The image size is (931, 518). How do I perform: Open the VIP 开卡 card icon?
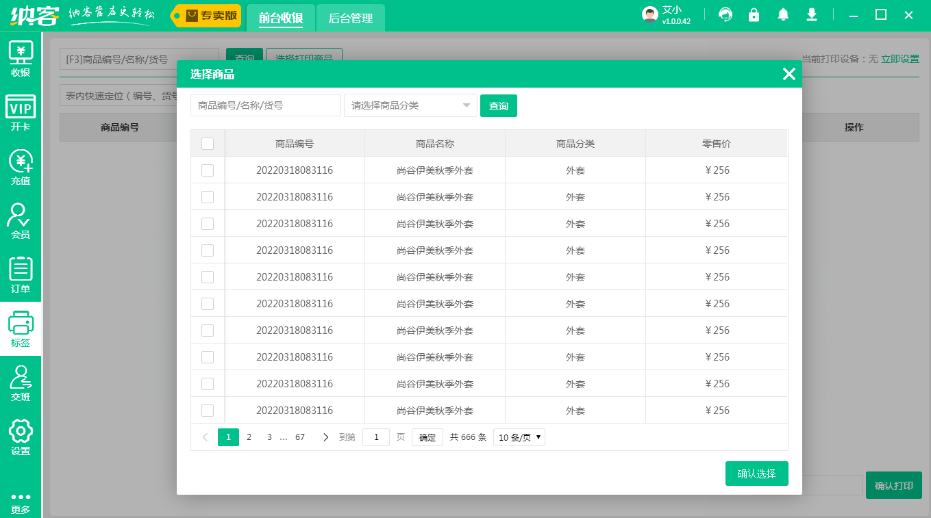click(x=21, y=113)
